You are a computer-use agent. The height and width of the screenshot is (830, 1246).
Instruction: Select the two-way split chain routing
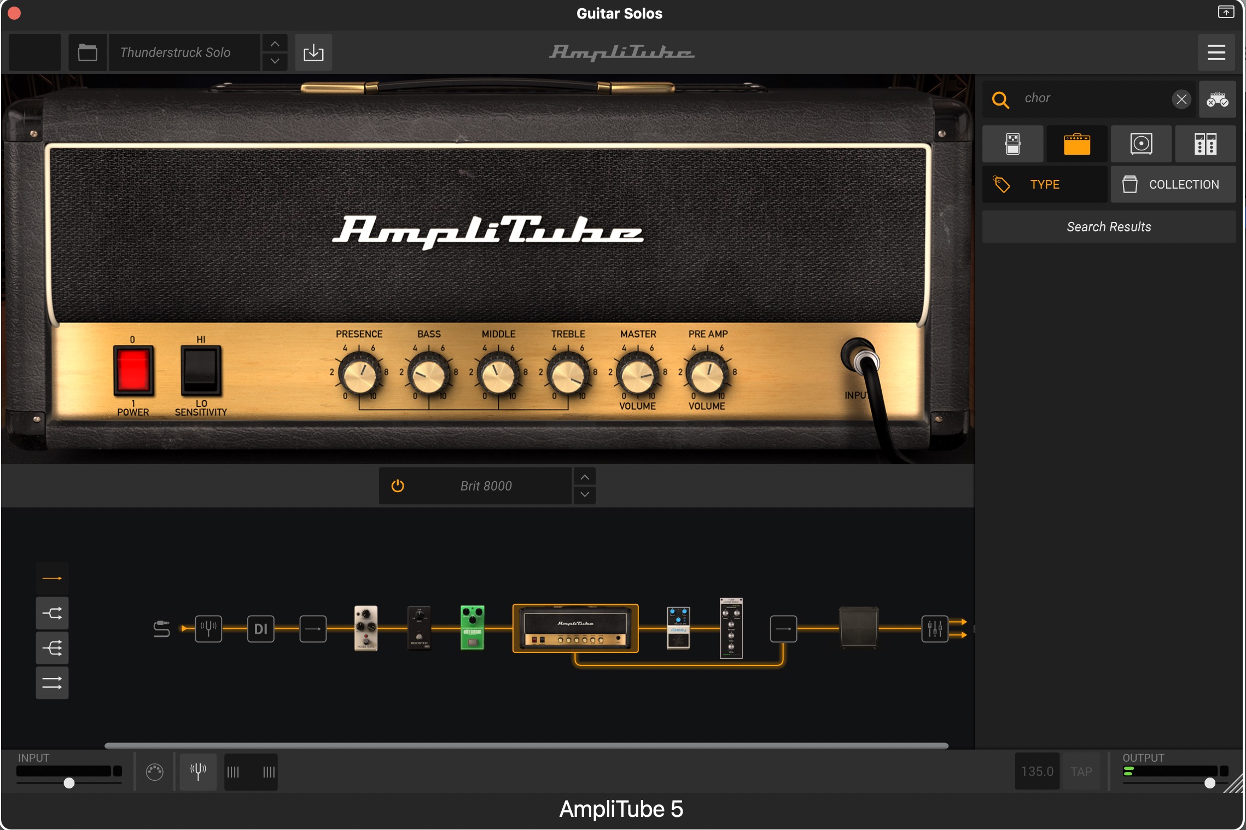53,613
